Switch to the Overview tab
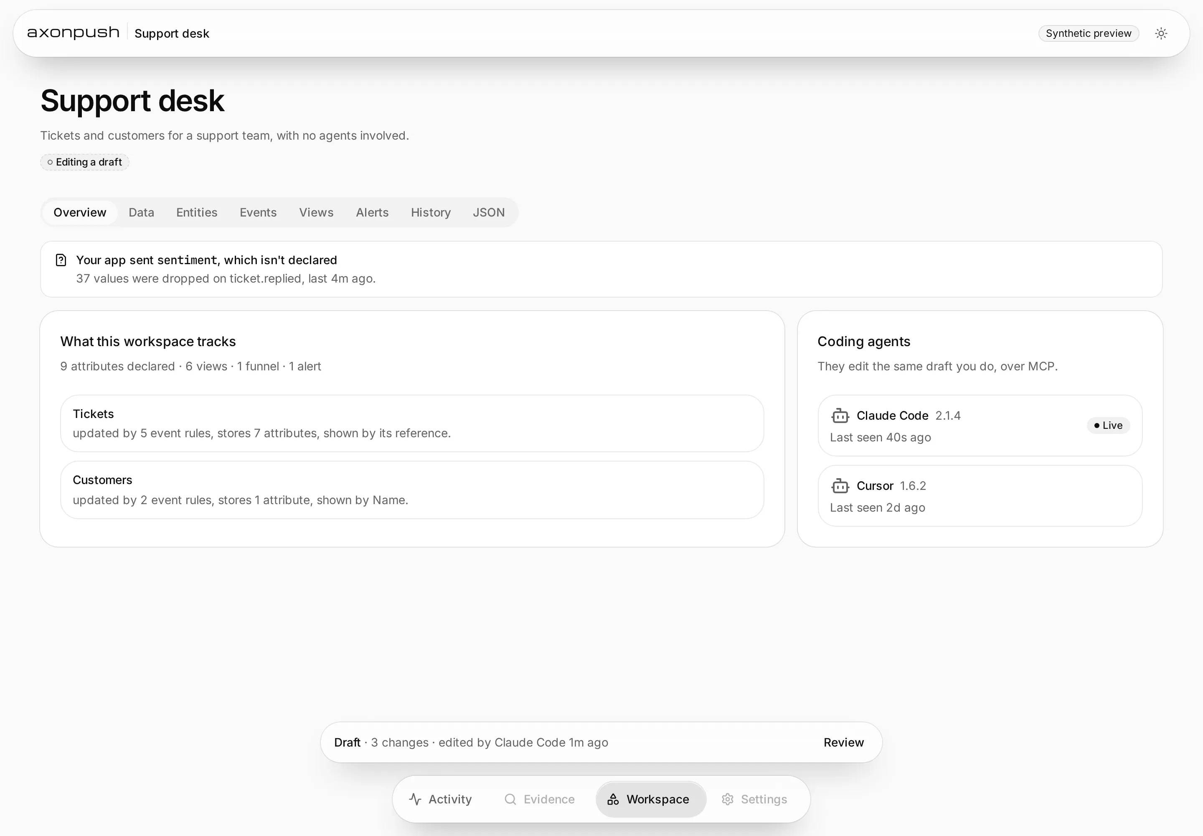Image resolution: width=1203 pixels, height=836 pixels. (79, 212)
